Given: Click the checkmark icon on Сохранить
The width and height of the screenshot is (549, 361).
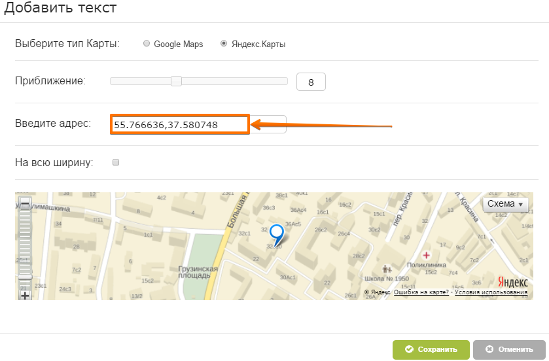Looking at the screenshot, I should point(409,350).
